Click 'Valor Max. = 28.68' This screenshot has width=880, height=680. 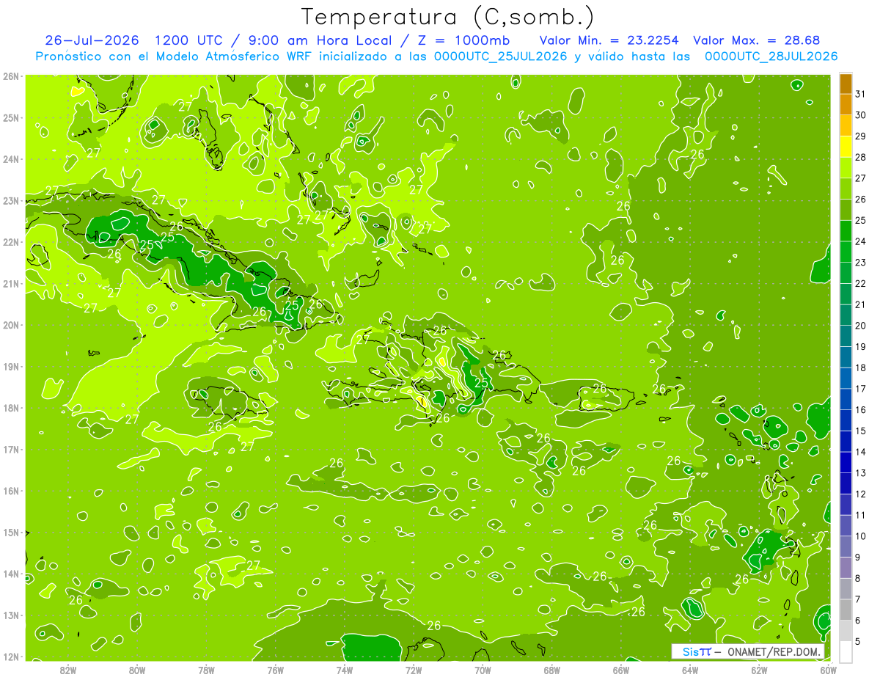(x=757, y=40)
